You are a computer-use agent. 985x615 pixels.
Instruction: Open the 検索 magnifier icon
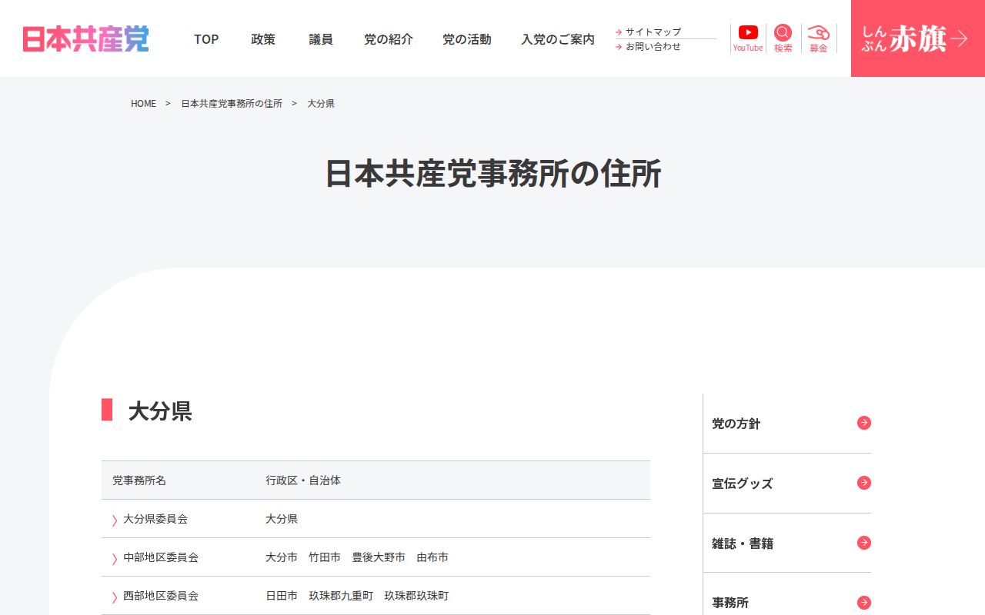pyautogui.click(x=783, y=38)
